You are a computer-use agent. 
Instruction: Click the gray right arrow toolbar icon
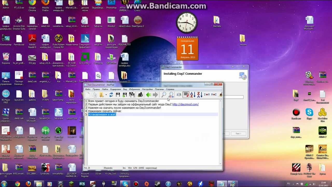[x=155, y=95]
